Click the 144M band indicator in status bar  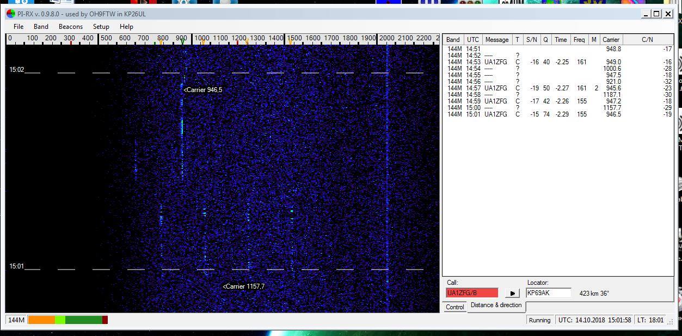[x=16, y=320]
